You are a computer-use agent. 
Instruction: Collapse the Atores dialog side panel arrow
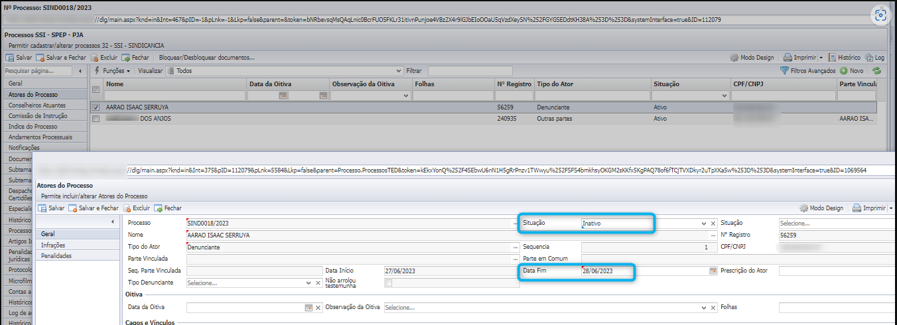click(x=111, y=222)
